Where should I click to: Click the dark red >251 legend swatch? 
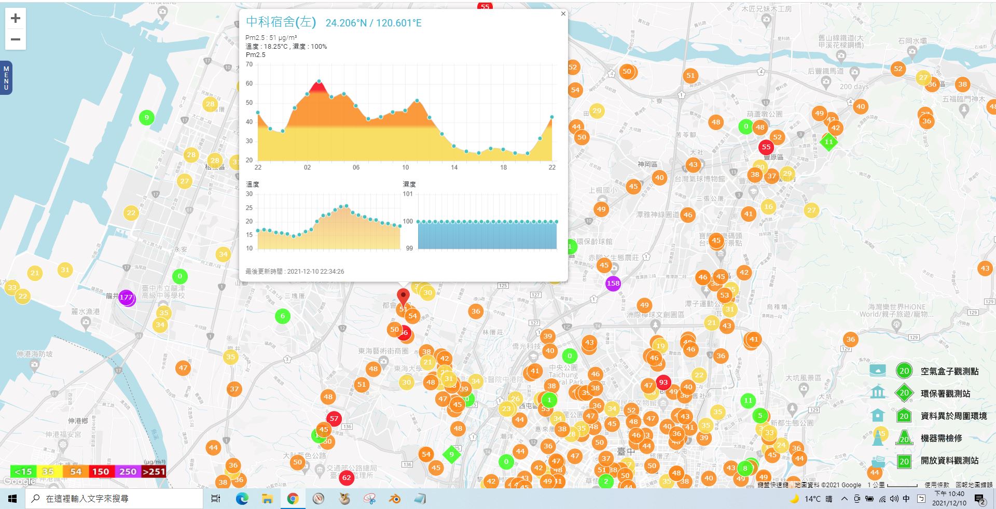[x=154, y=472]
